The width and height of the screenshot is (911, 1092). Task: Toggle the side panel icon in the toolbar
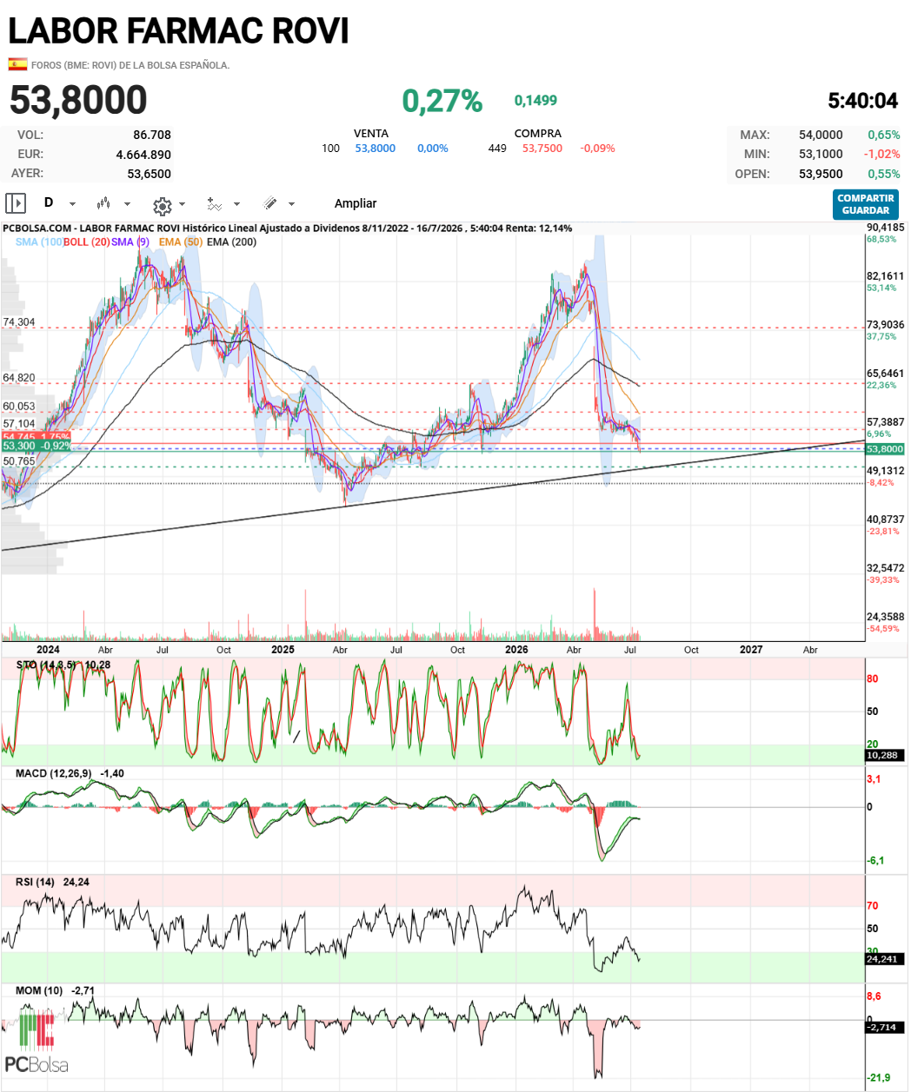point(16,203)
